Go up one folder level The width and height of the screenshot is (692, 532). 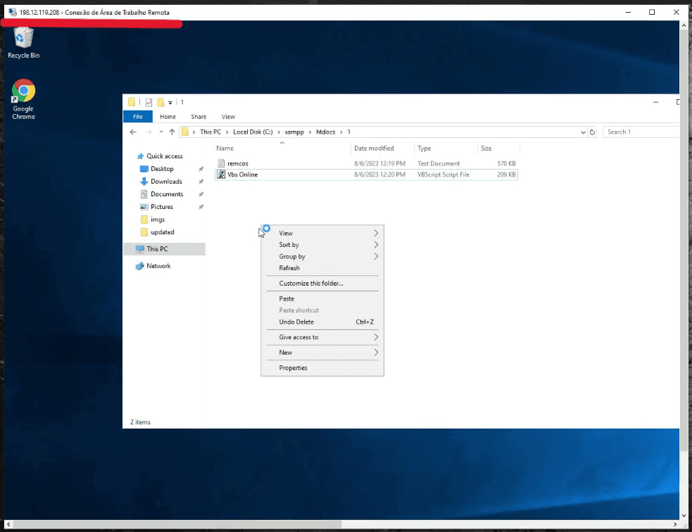coord(172,132)
